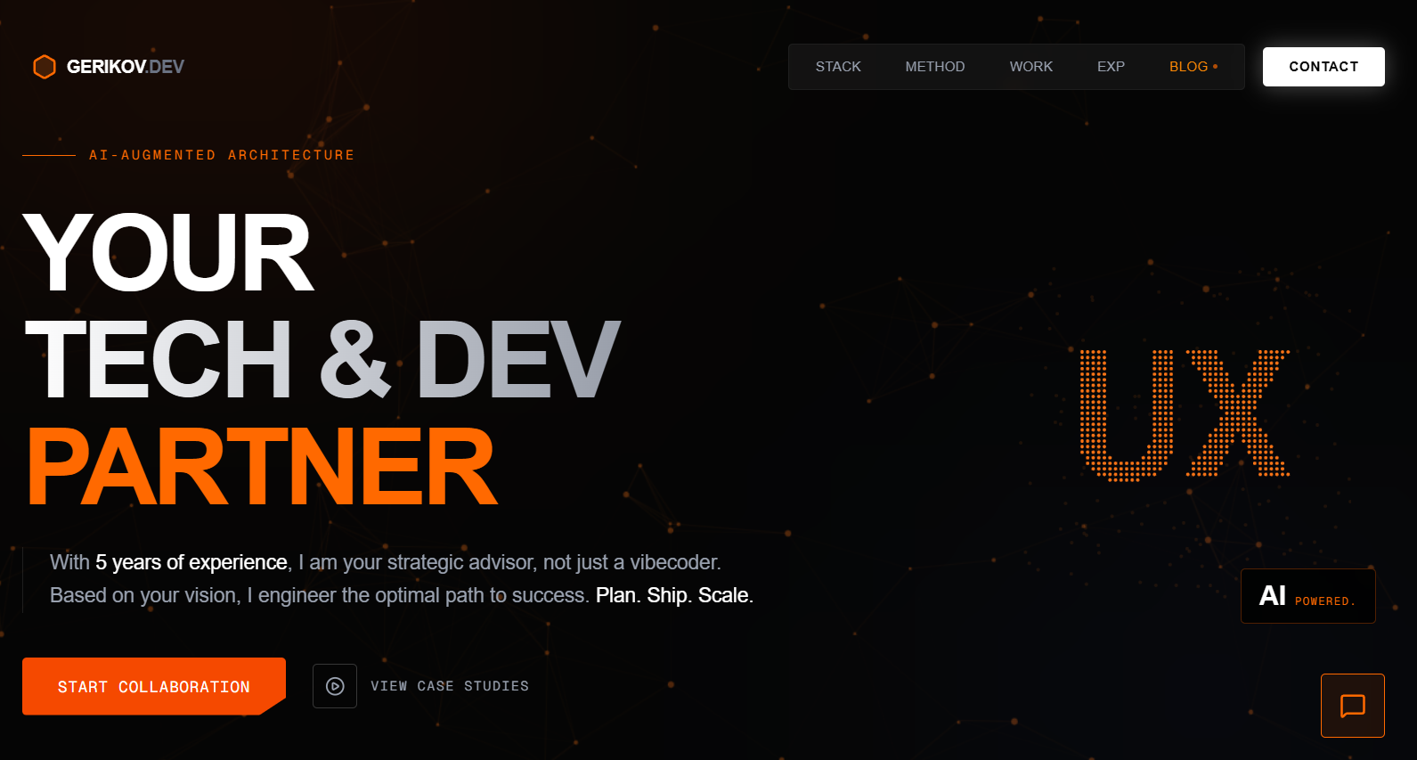Click the orange PARTNER headline word
This screenshot has height=760, width=1417.
pos(261,465)
